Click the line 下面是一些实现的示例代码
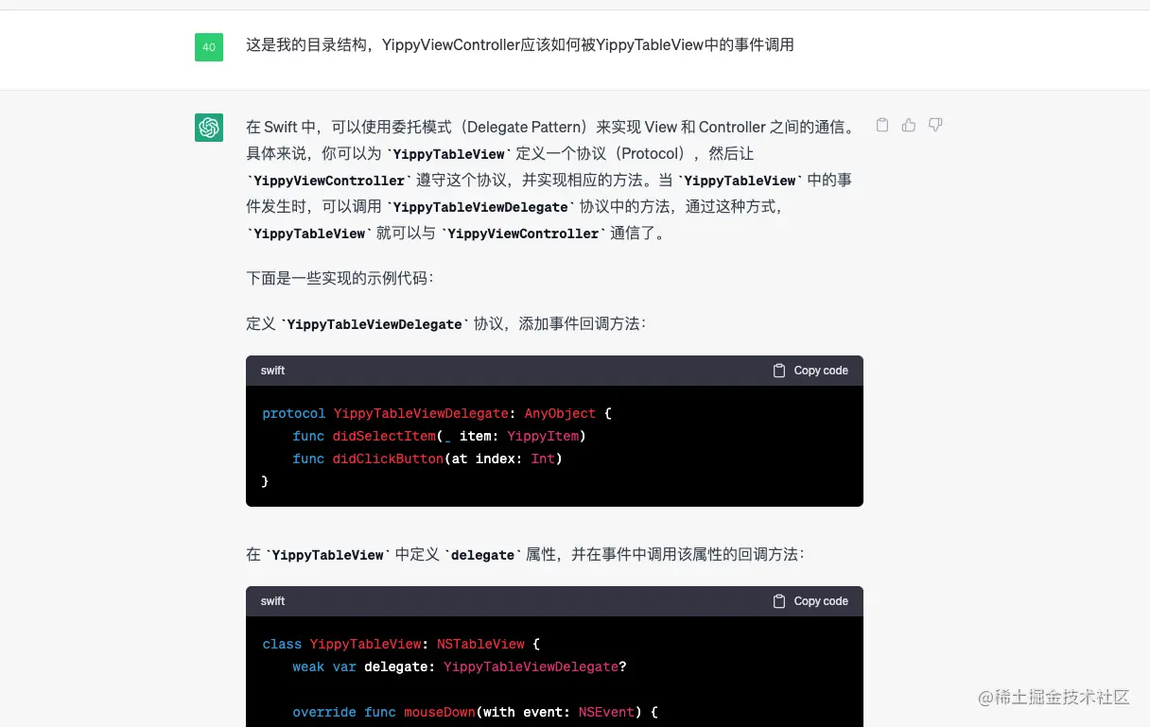 tap(340, 278)
